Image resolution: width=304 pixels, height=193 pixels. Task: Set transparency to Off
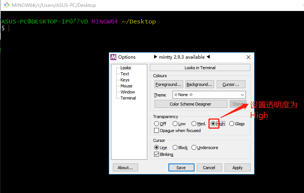click(157, 124)
